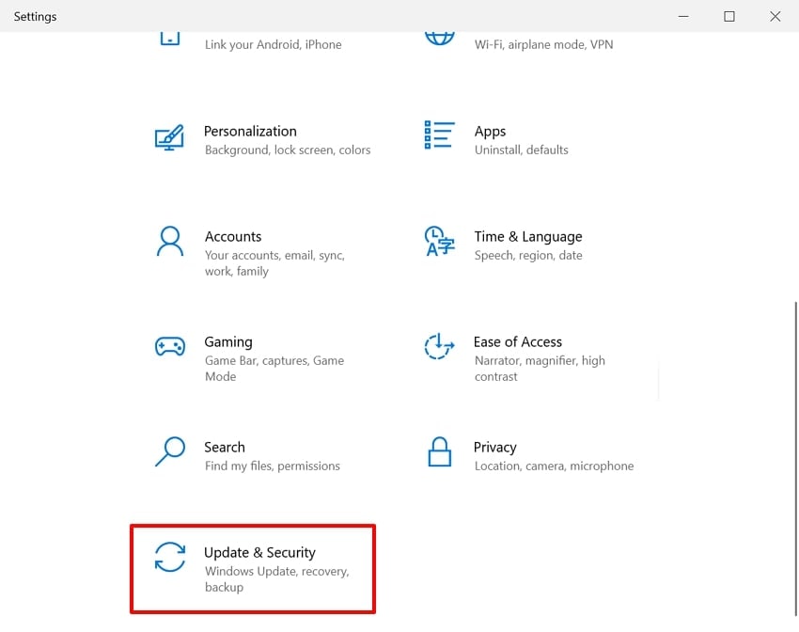Open Personalization background and colors settings
Viewport: 799px width, 632px height.
point(263,138)
